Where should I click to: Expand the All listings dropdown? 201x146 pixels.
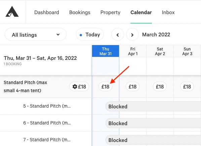(36, 35)
